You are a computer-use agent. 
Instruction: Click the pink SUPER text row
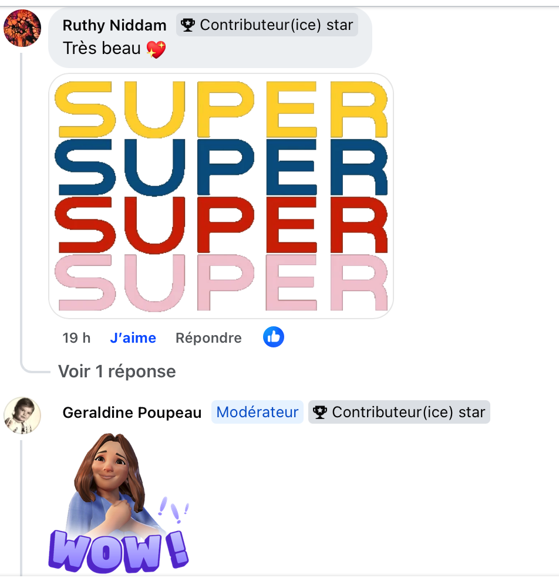click(221, 282)
